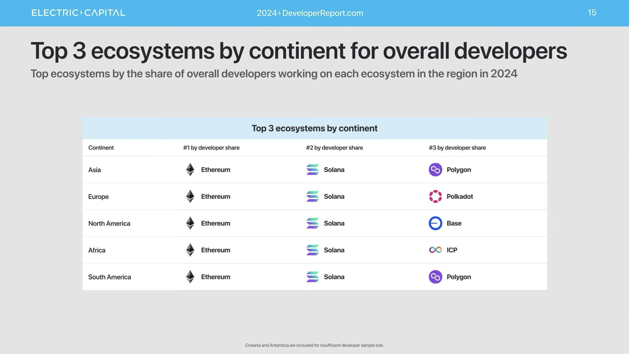The image size is (629, 354).
Task: Click the slide title 'Top 3 ecosystems by continent for overall developers'
Action: point(299,51)
